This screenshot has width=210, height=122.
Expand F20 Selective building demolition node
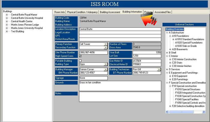[170, 106]
